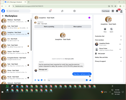126x100 pixels.
Task: Open member options for Kieran Foster
Action: coord(120,49)
